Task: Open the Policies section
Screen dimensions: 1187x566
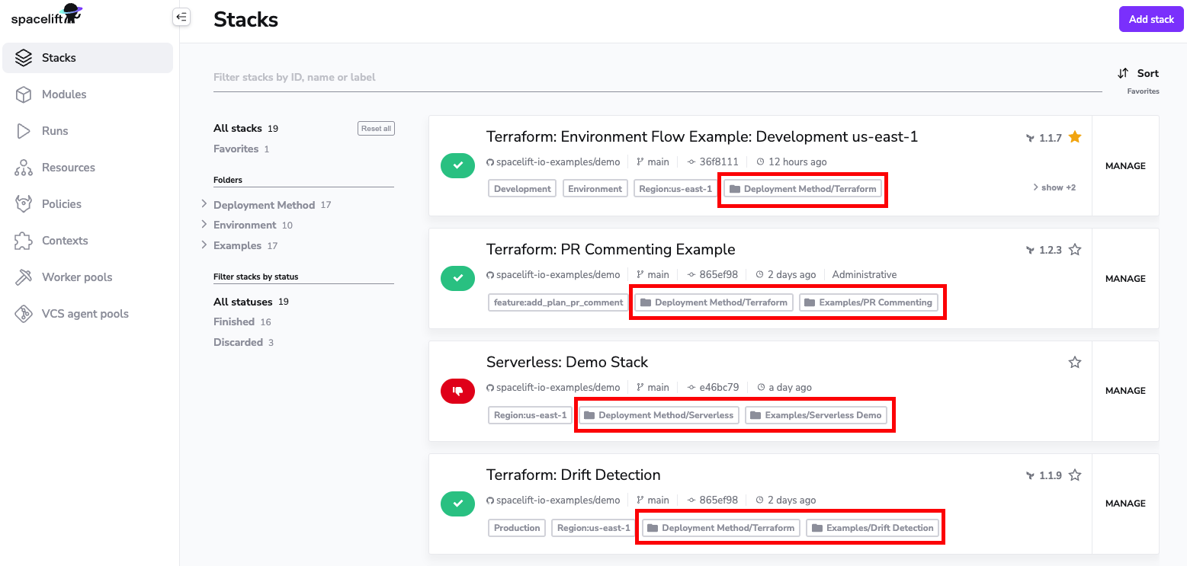Action: pos(61,204)
